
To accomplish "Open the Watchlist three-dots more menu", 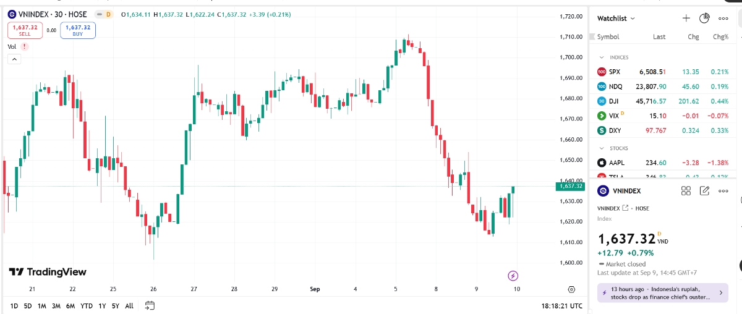I will (x=723, y=19).
